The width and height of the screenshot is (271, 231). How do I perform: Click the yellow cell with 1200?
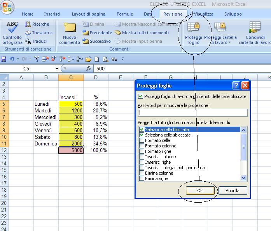71,111
